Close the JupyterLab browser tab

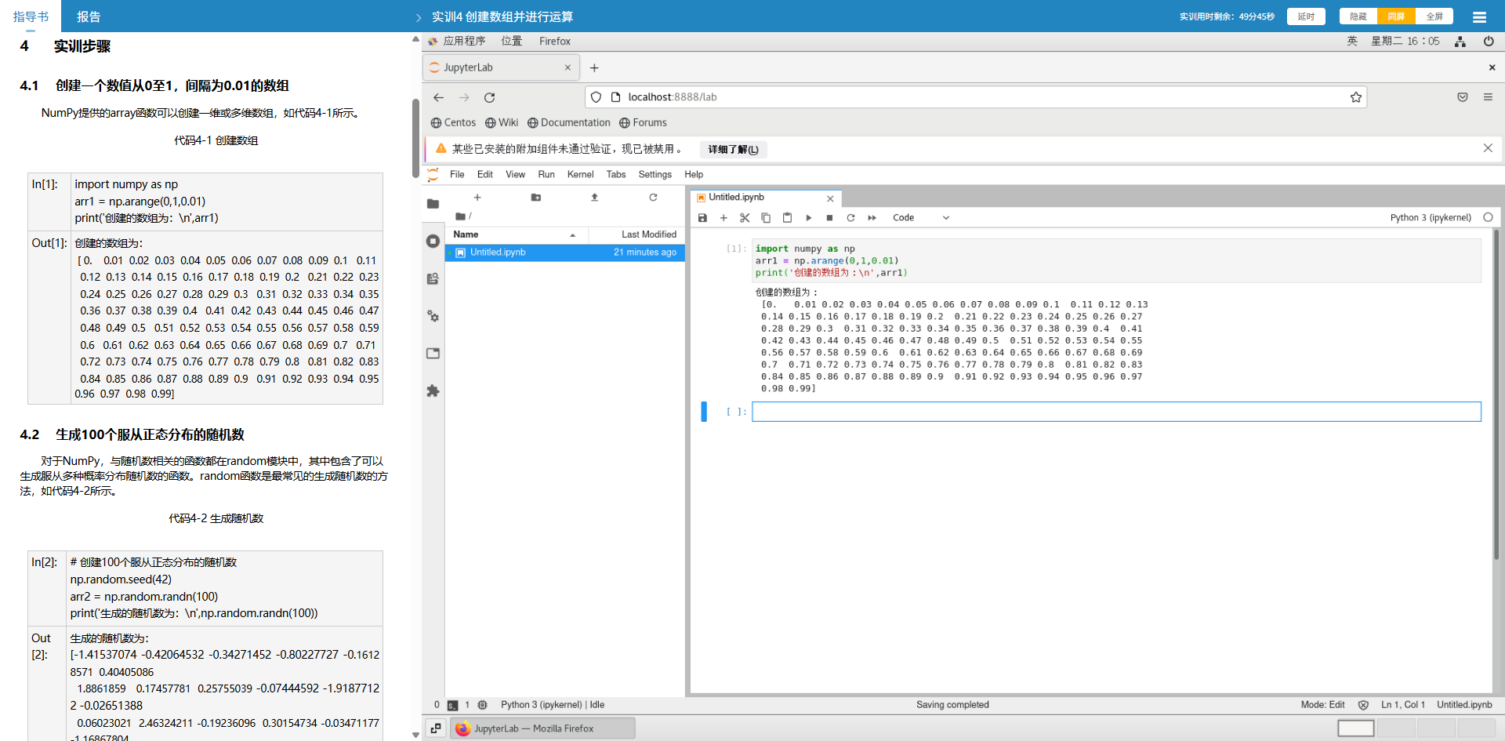click(568, 68)
